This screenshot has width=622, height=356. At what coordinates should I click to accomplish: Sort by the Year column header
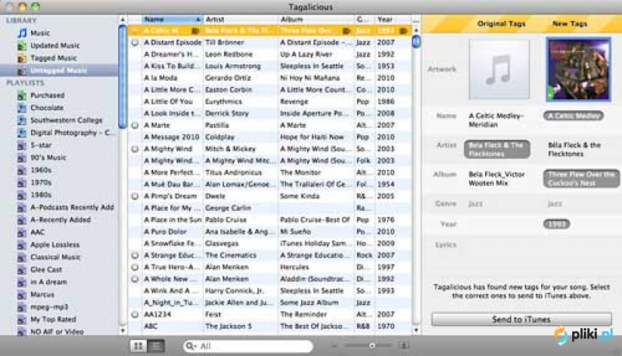(393, 19)
